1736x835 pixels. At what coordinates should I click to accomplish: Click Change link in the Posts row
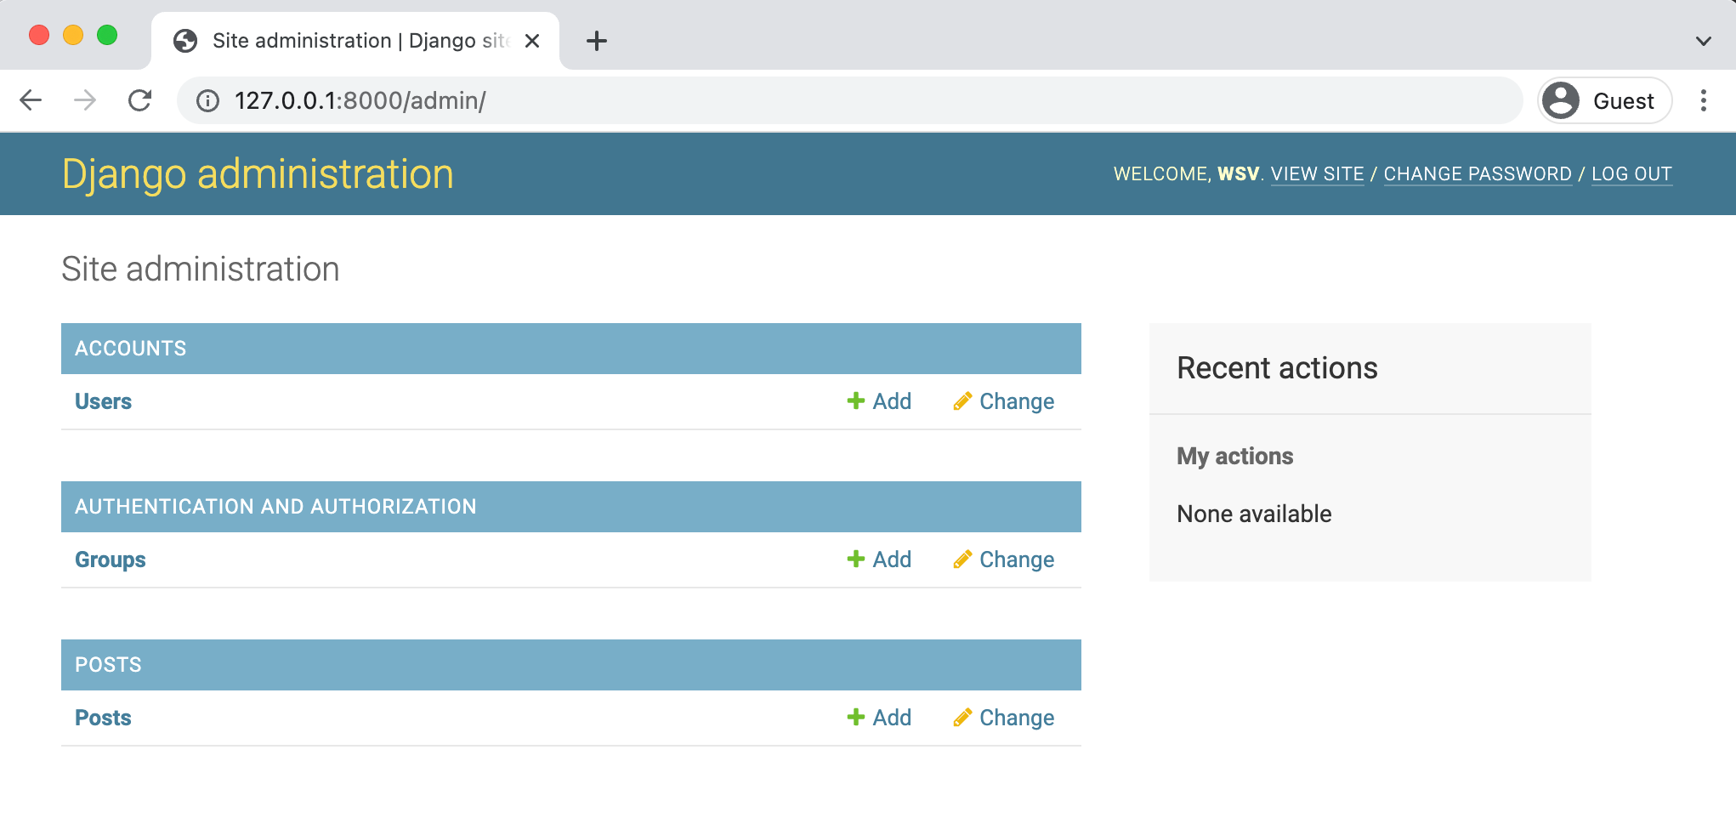(x=1004, y=718)
